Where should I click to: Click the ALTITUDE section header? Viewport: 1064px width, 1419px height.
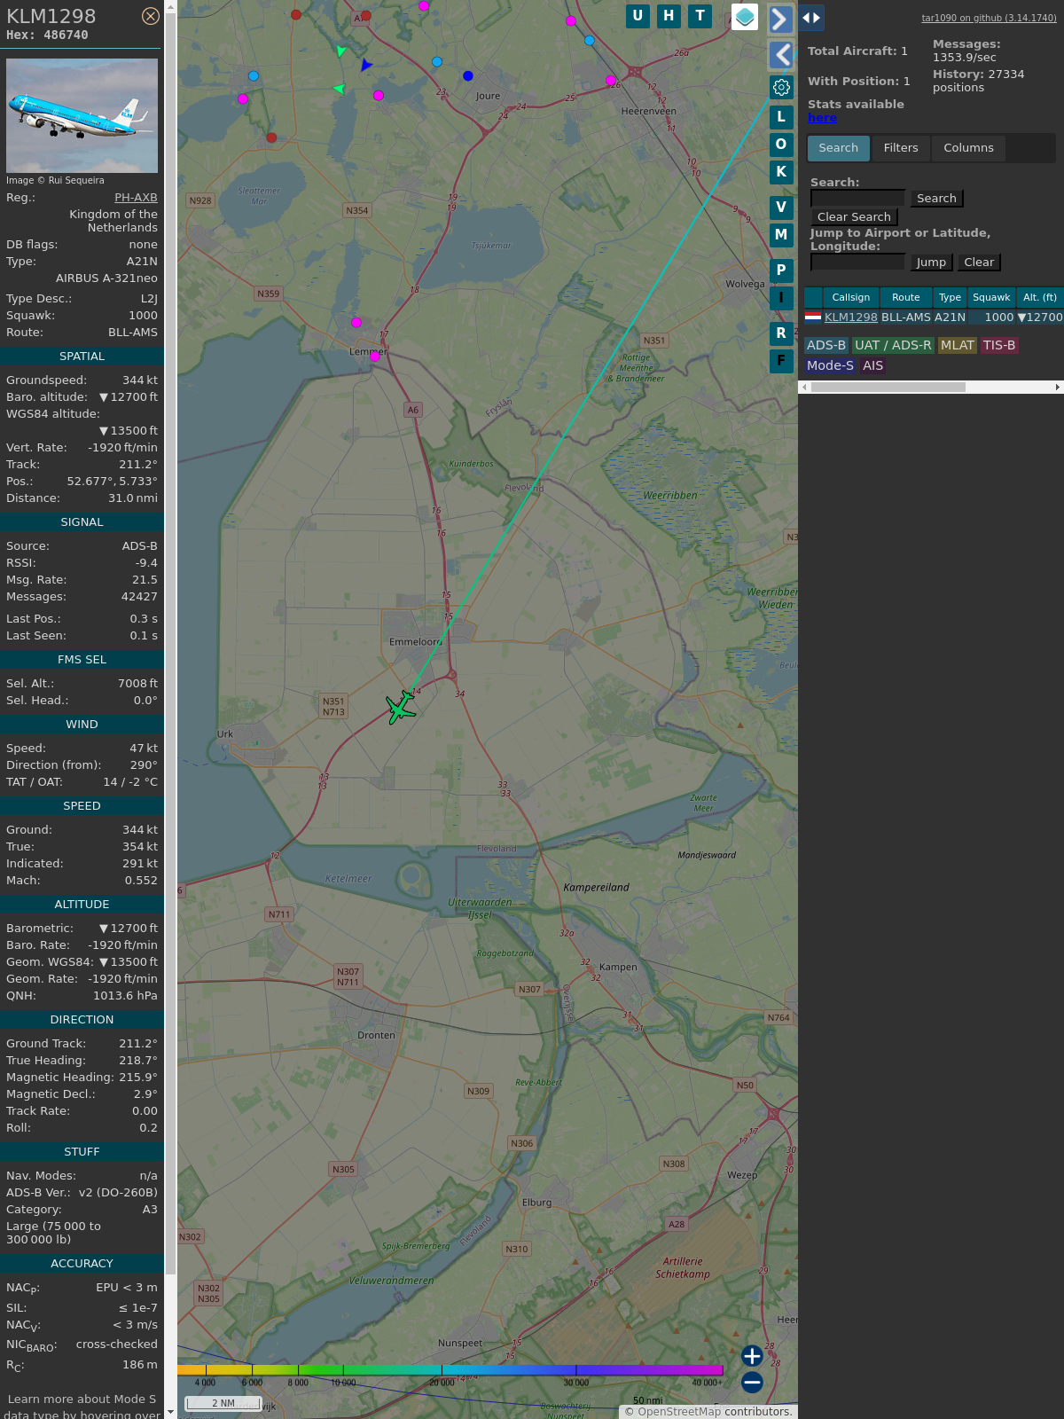(82, 905)
